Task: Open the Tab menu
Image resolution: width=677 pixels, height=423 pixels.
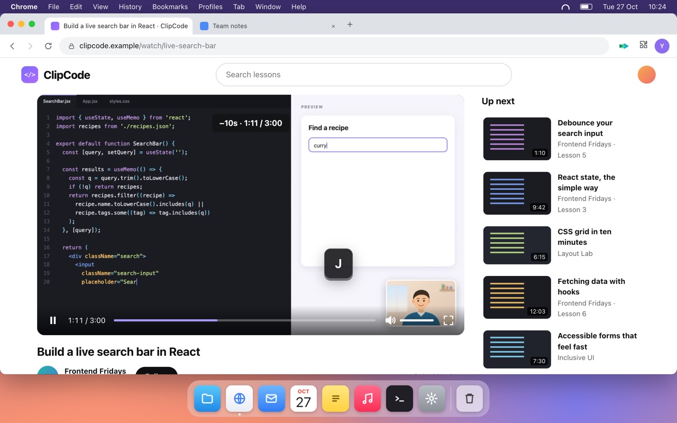Action: [x=239, y=7]
